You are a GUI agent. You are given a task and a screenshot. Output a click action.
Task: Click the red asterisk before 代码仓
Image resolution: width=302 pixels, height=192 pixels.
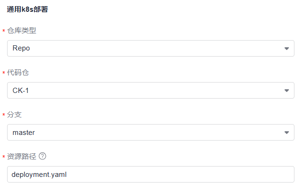pyautogui.click(x=4, y=74)
